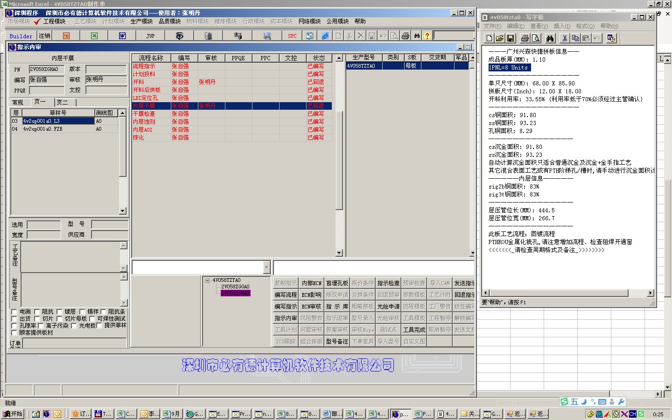Open the 格式(O) menu in WordPad
The width and height of the screenshot is (672, 420).
click(585, 26)
